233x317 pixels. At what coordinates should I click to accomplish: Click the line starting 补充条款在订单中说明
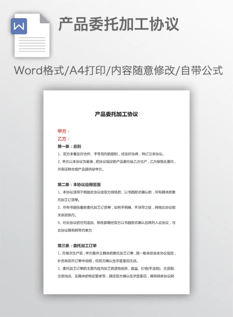click(98, 261)
